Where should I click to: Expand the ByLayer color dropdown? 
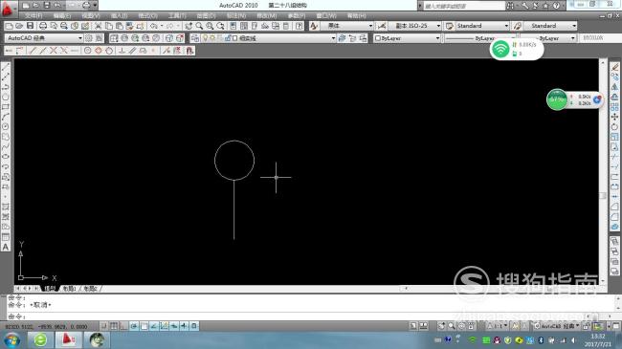tap(437, 38)
